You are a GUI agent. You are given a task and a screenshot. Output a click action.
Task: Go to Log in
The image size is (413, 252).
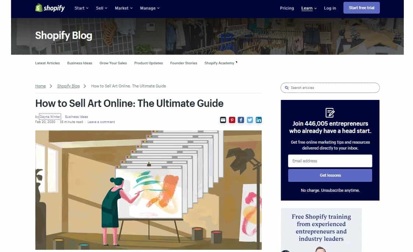tap(330, 8)
